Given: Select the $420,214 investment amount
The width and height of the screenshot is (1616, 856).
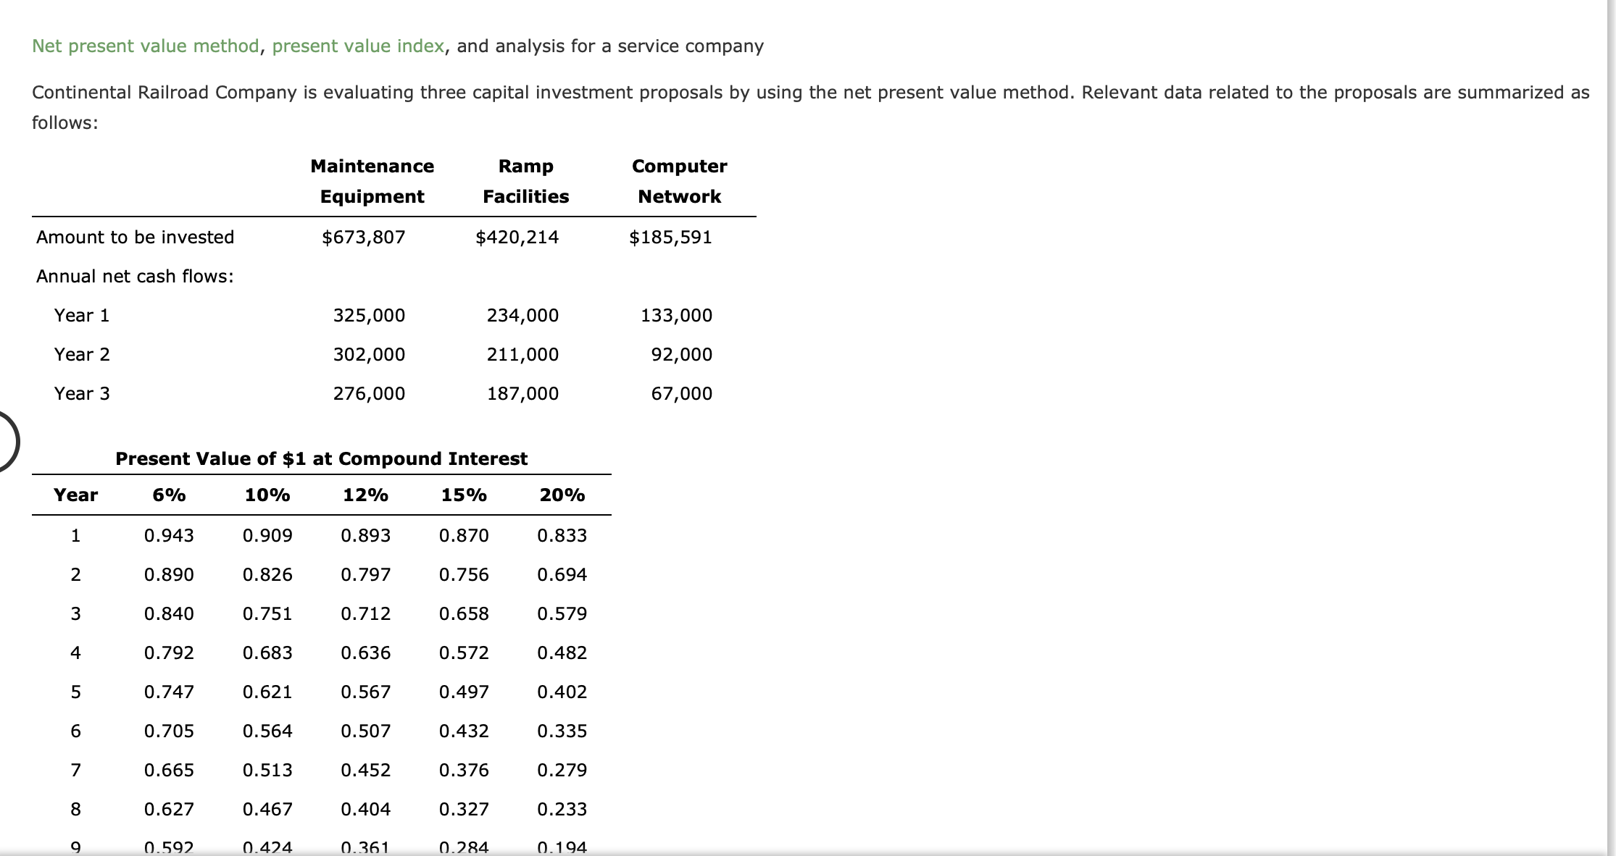Looking at the screenshot, I should [517, 237].
